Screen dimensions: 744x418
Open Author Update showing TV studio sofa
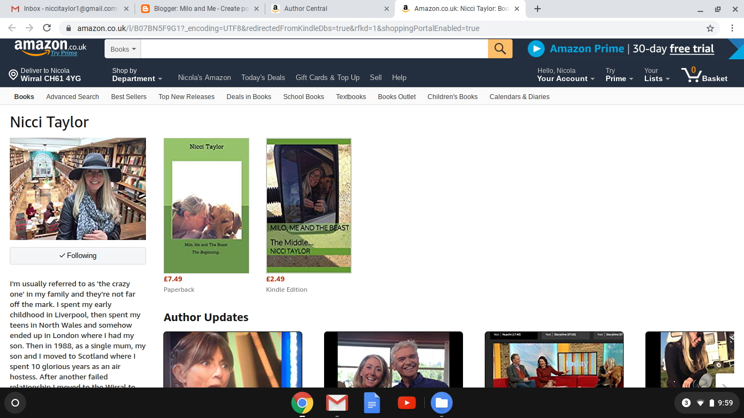554,359
